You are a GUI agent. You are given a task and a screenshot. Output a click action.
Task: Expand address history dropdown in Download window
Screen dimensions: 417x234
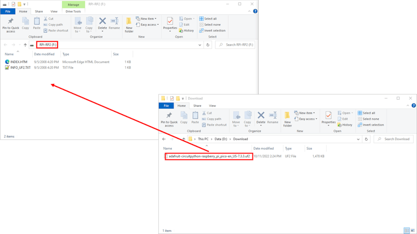tap(358, 139)
